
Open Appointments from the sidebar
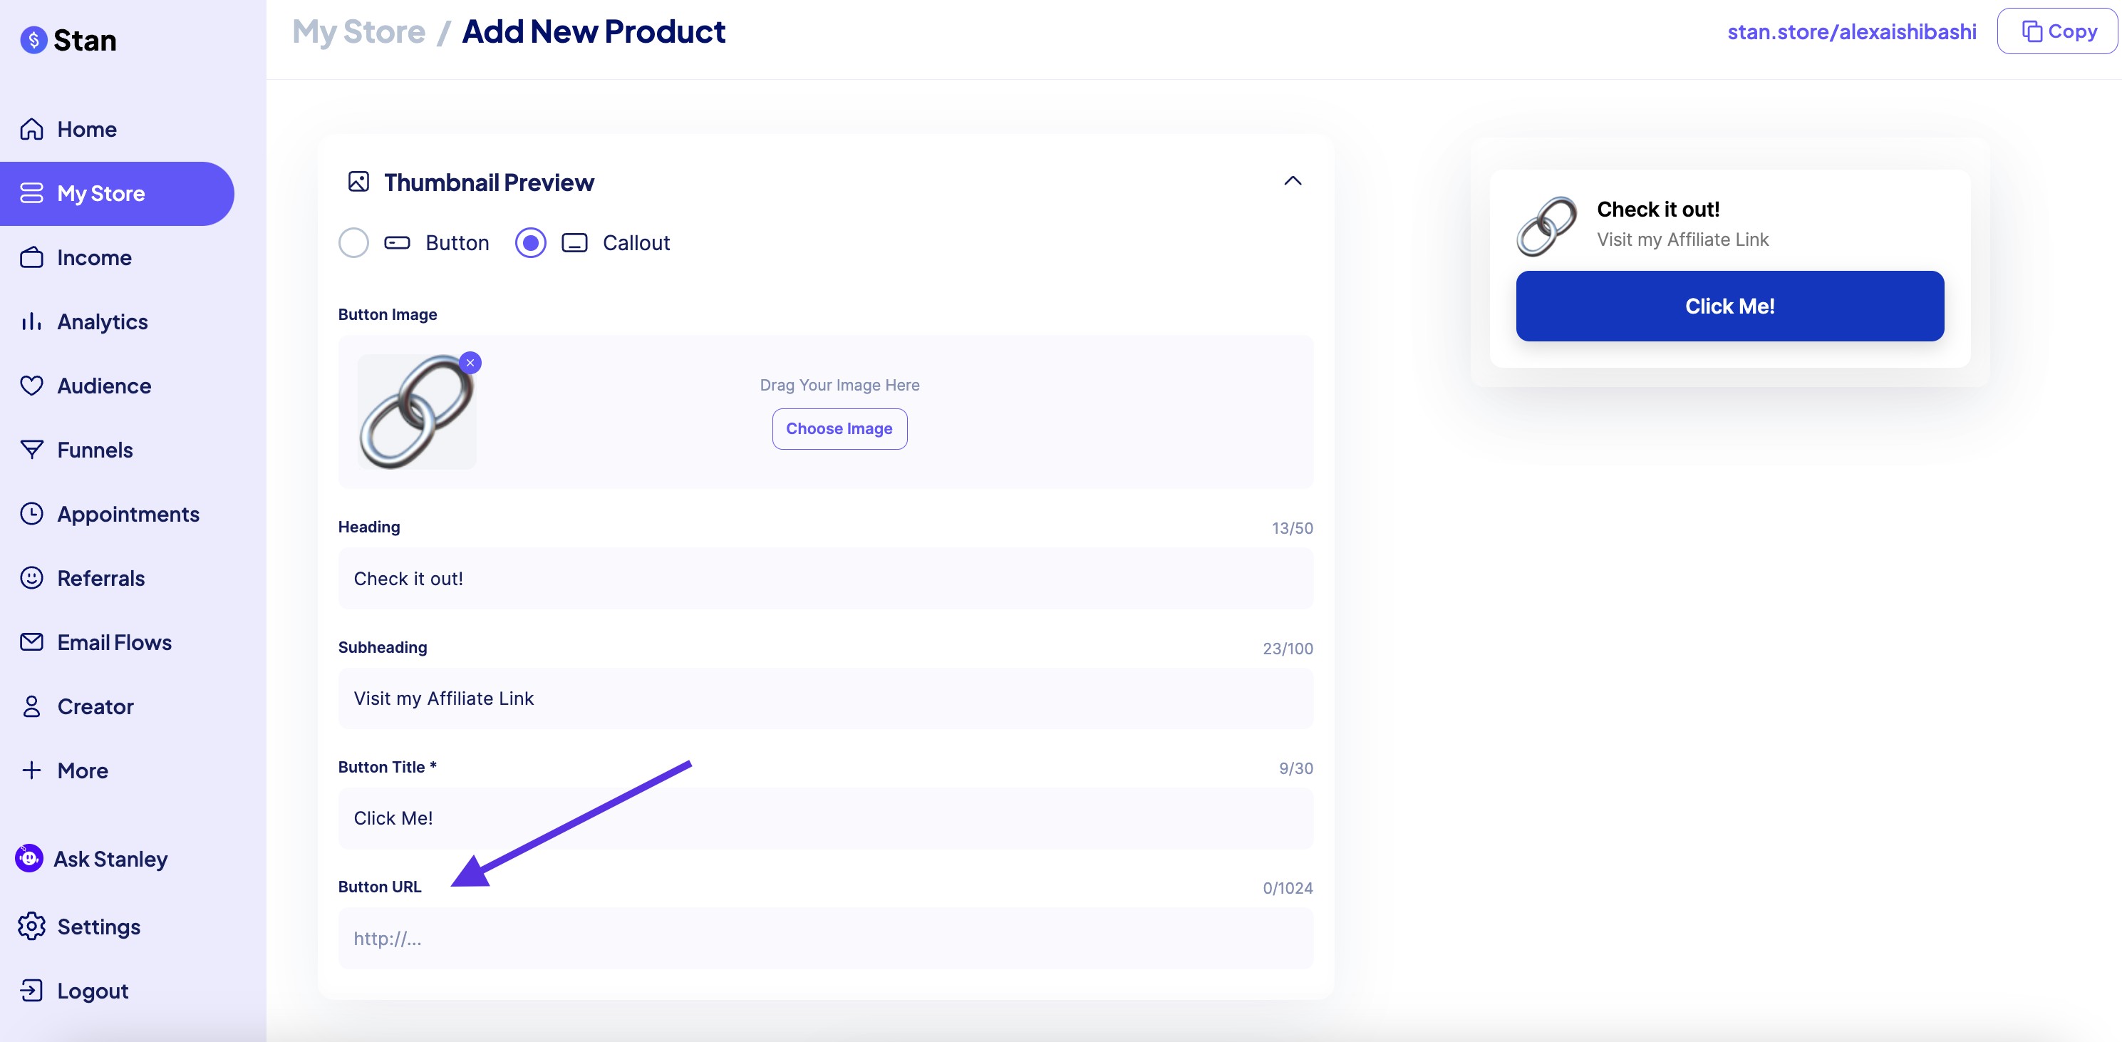click(x=128, y=514)
